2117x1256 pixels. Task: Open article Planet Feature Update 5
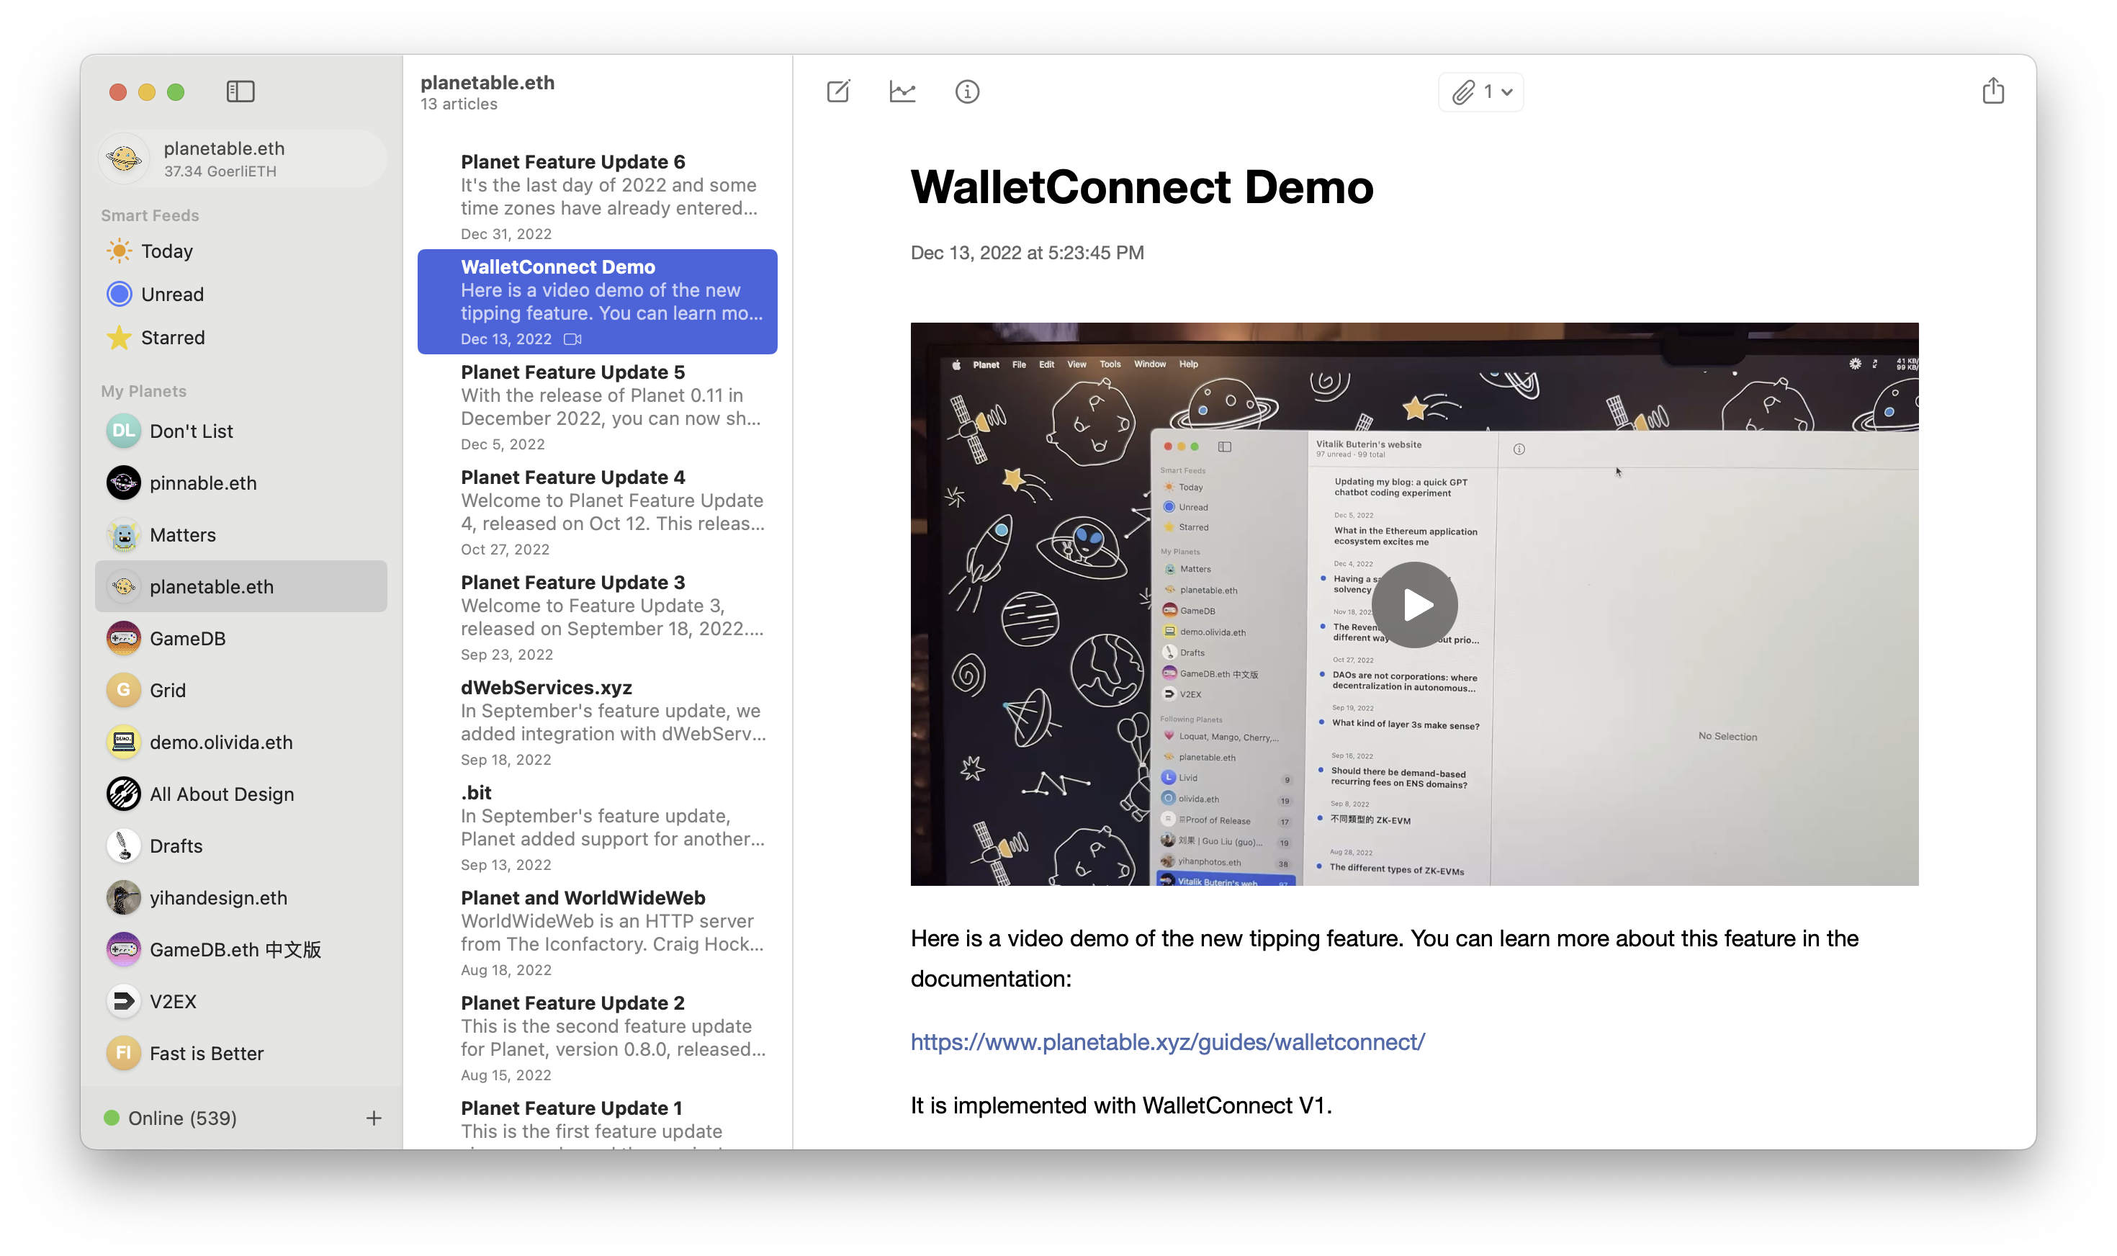tap(598, 407)
